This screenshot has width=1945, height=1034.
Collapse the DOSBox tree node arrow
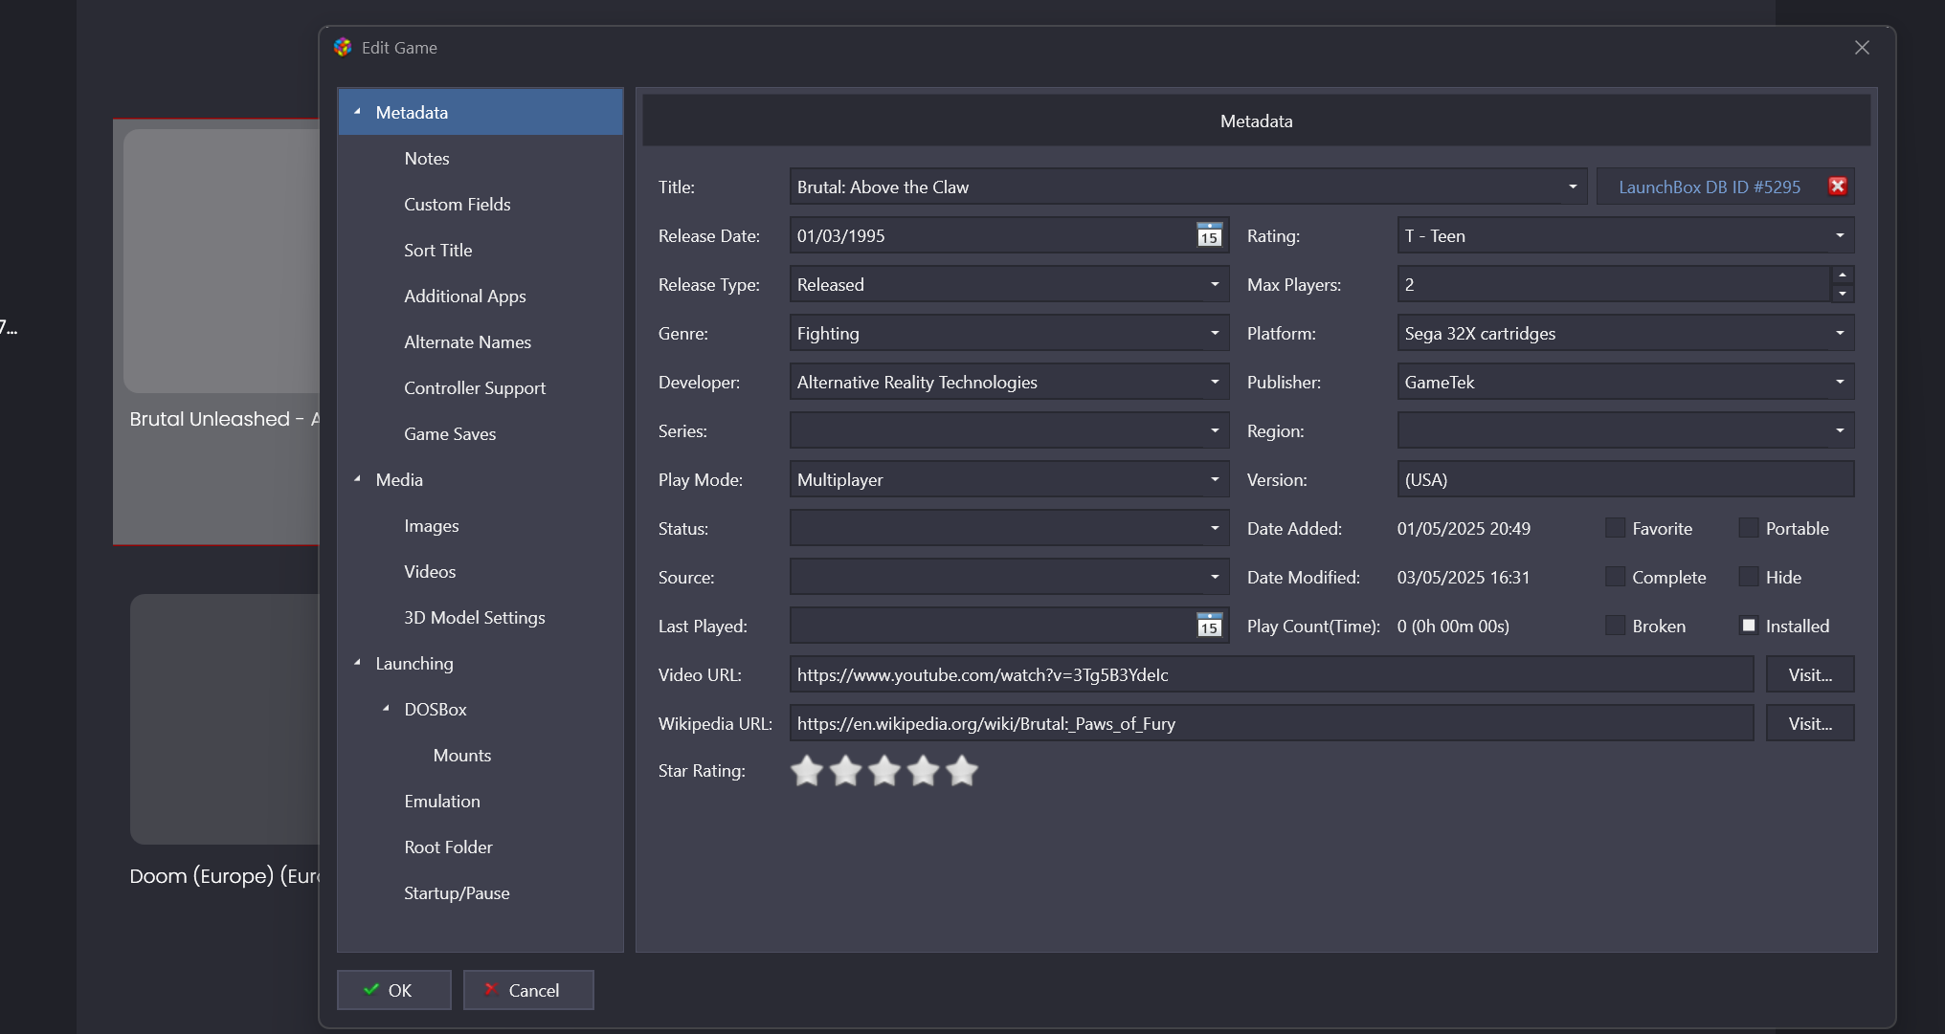click(x=387, y=709)
